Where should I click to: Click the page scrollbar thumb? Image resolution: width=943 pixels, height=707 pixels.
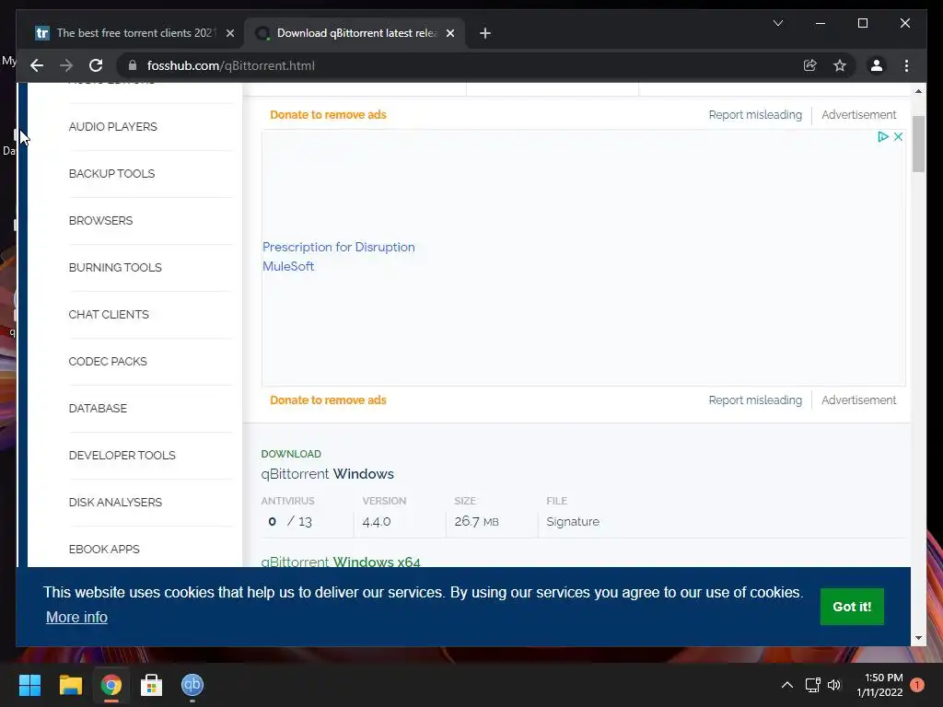[x=918, y=145]
